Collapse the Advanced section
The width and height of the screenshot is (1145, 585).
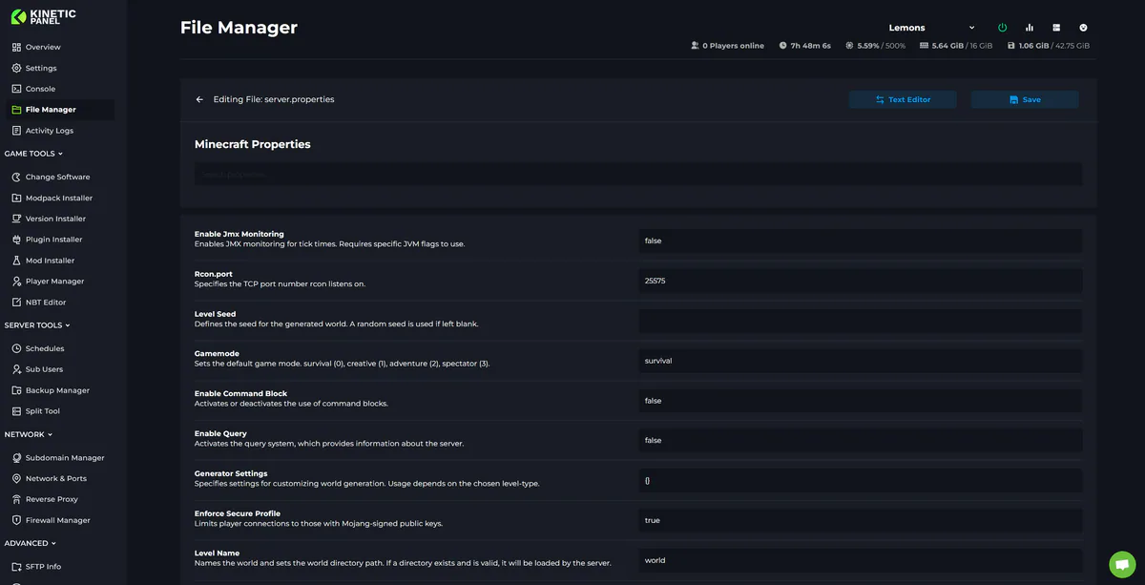(31, 543)
